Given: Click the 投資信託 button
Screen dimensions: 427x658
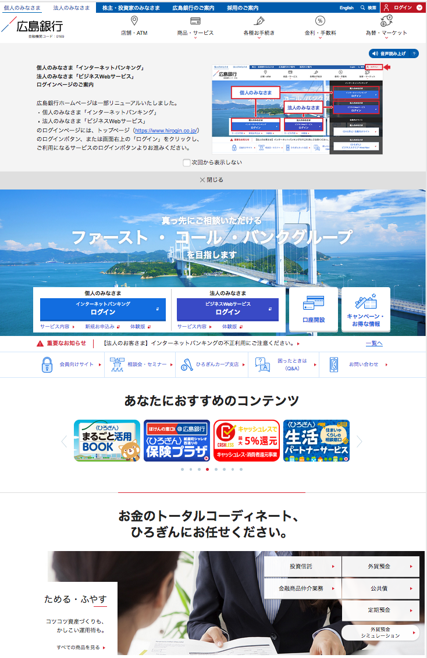Looking at the screenshot, I should pos(303,567).
